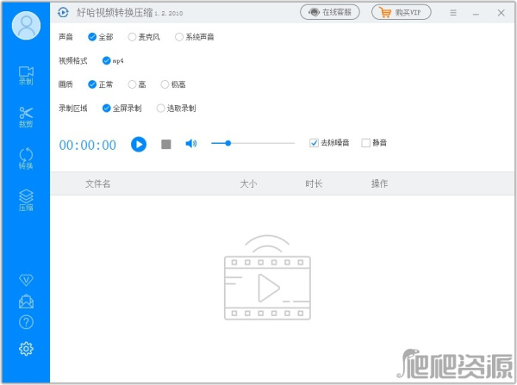Enable the 静音 mute checkbox
Image resolution: width=517 pixels, height=385 pixels.
pos(374,143)
